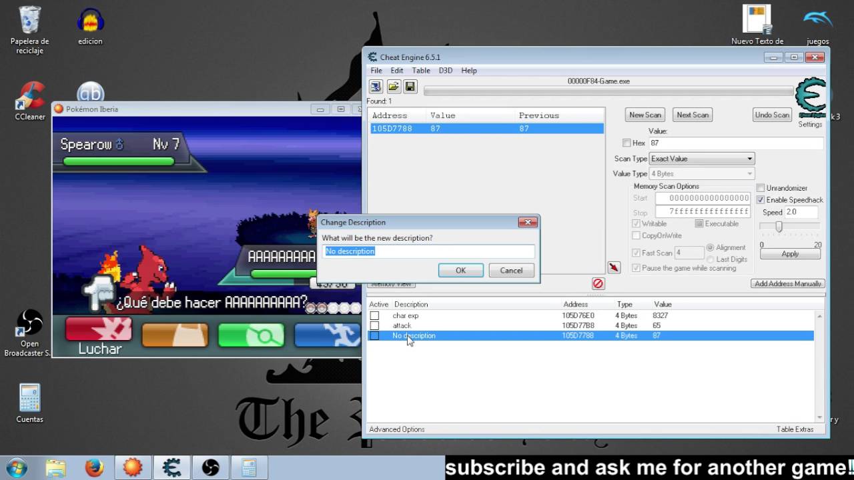Toggle Active checkbox for attack row
Viewport: 854px width, 480px height.
pyautogui.click(x=374, y=325)
